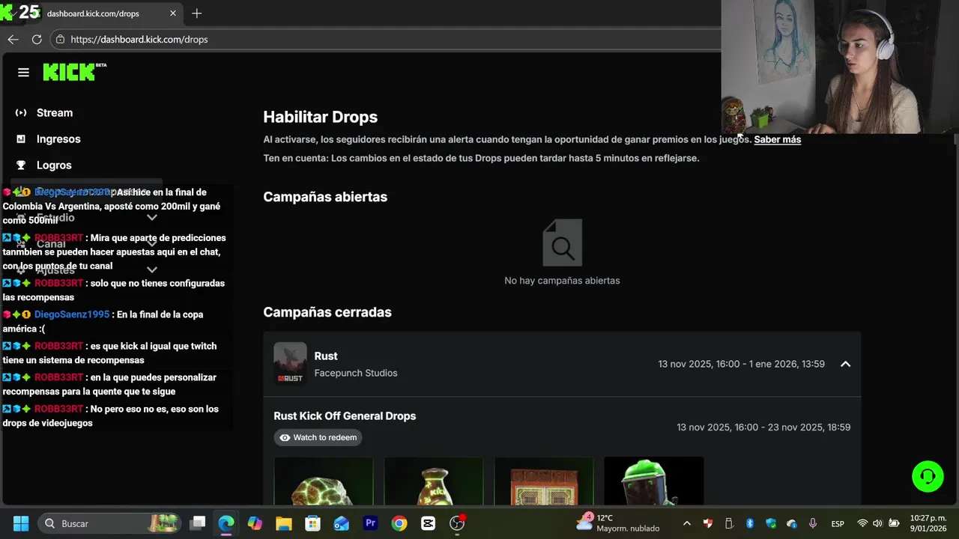This screenshot has height=539, width=959.
Task: View site information icon in address bar
Action: click(x=61, y=39)
